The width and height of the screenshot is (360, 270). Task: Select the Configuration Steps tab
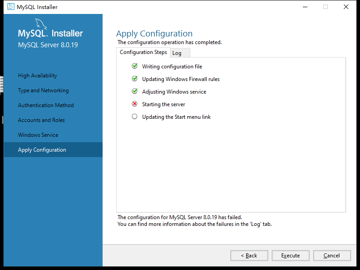point(143,52)
